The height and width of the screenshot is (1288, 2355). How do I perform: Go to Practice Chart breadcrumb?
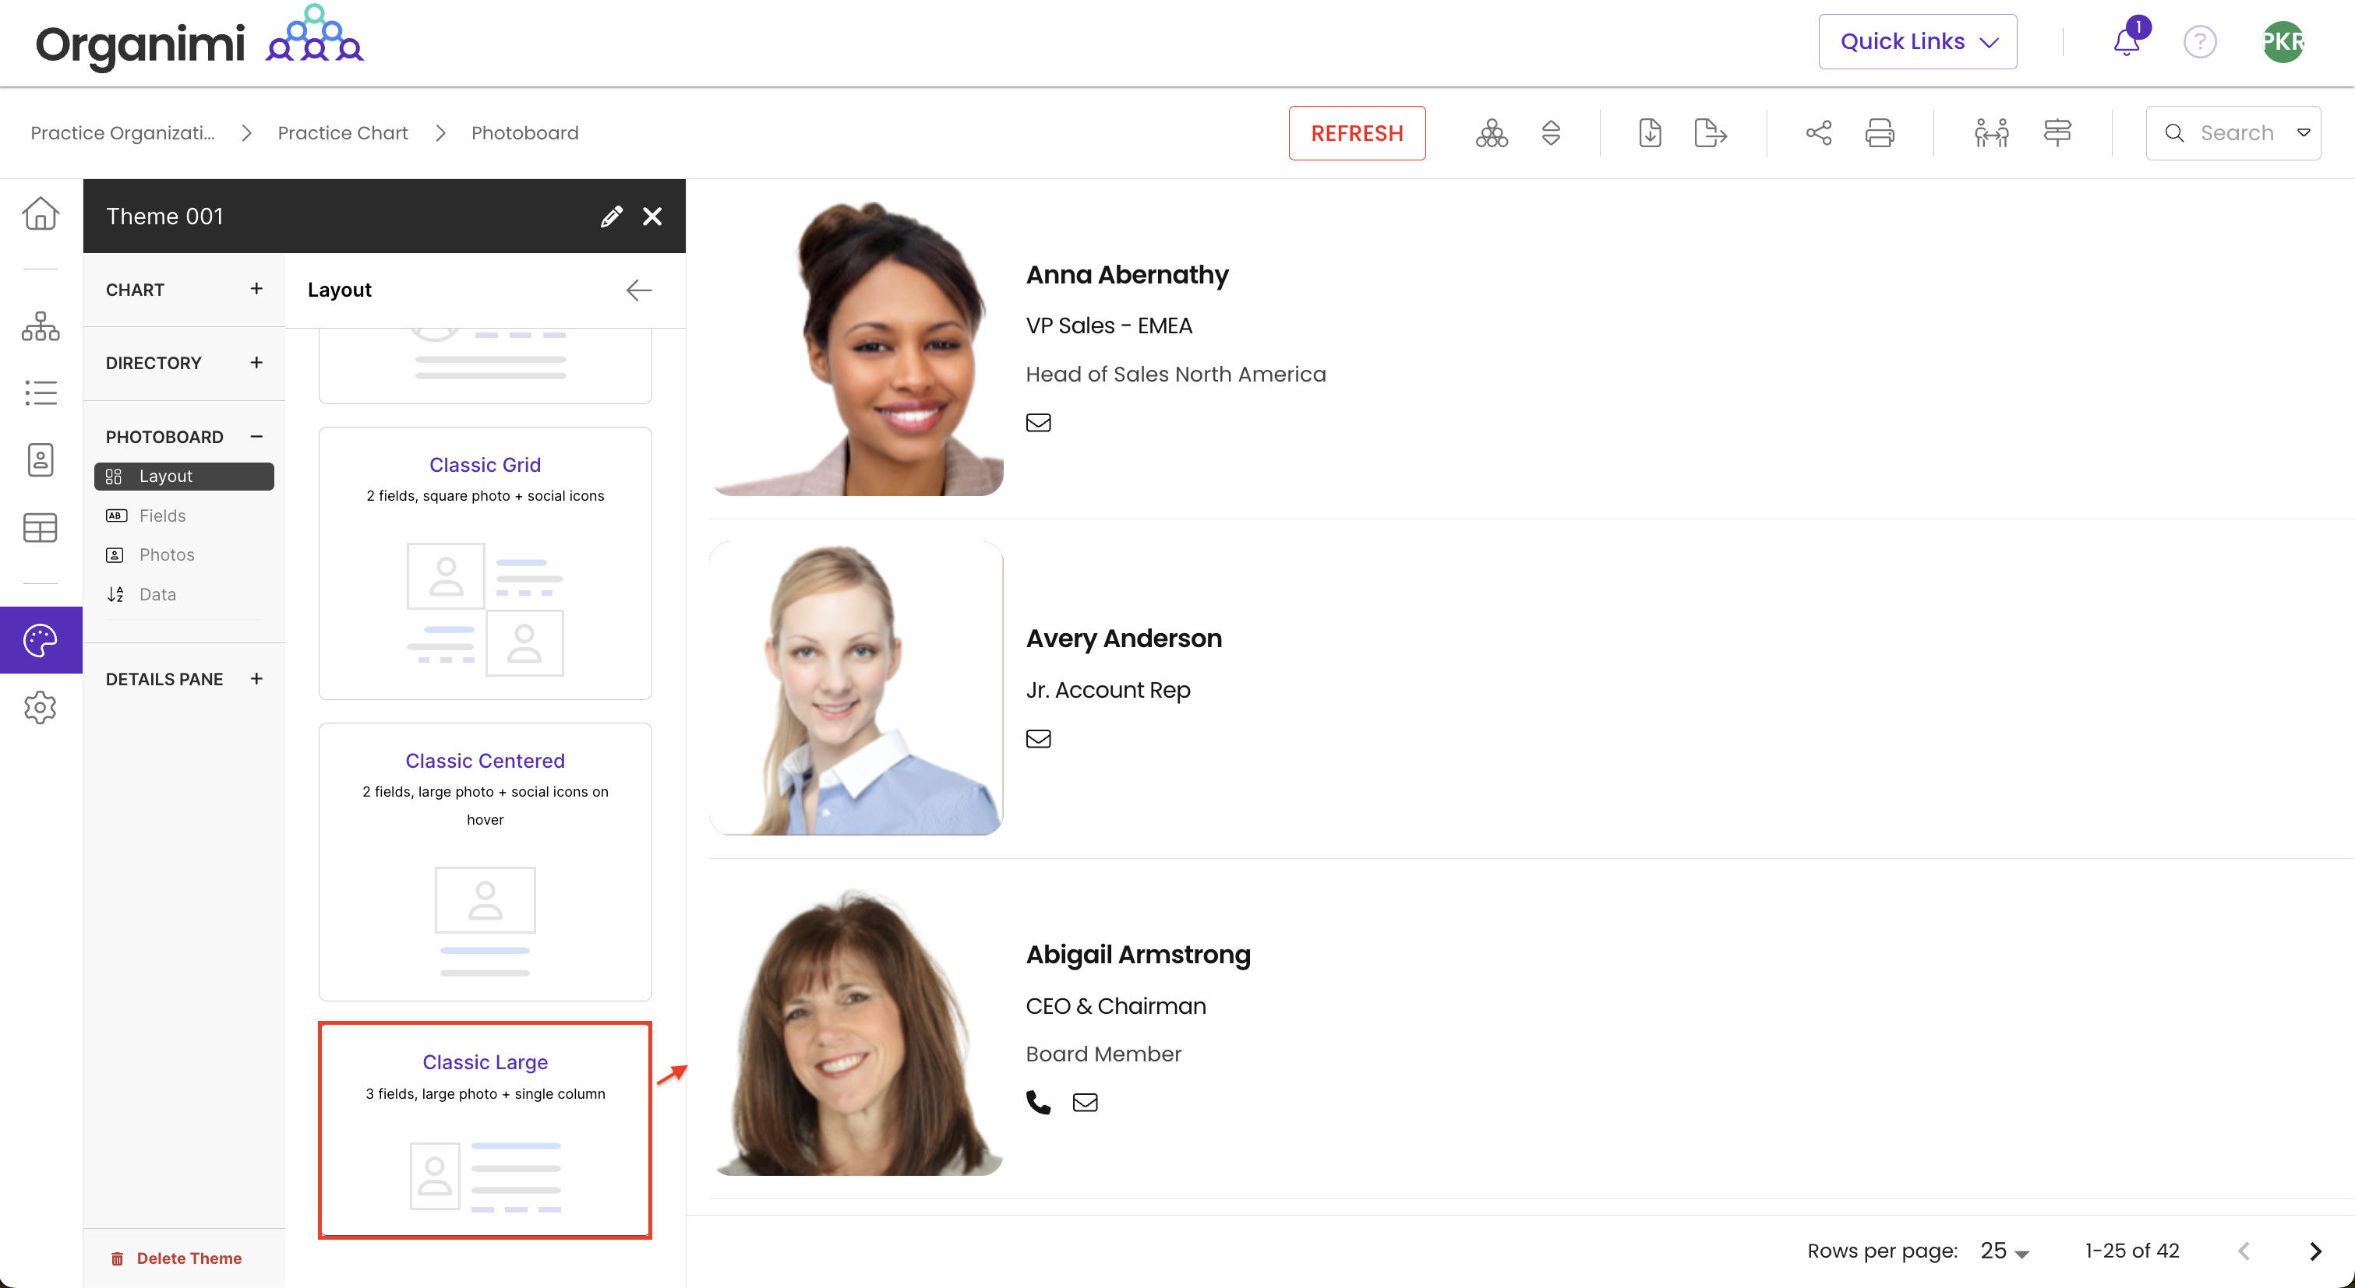[343, 133]
